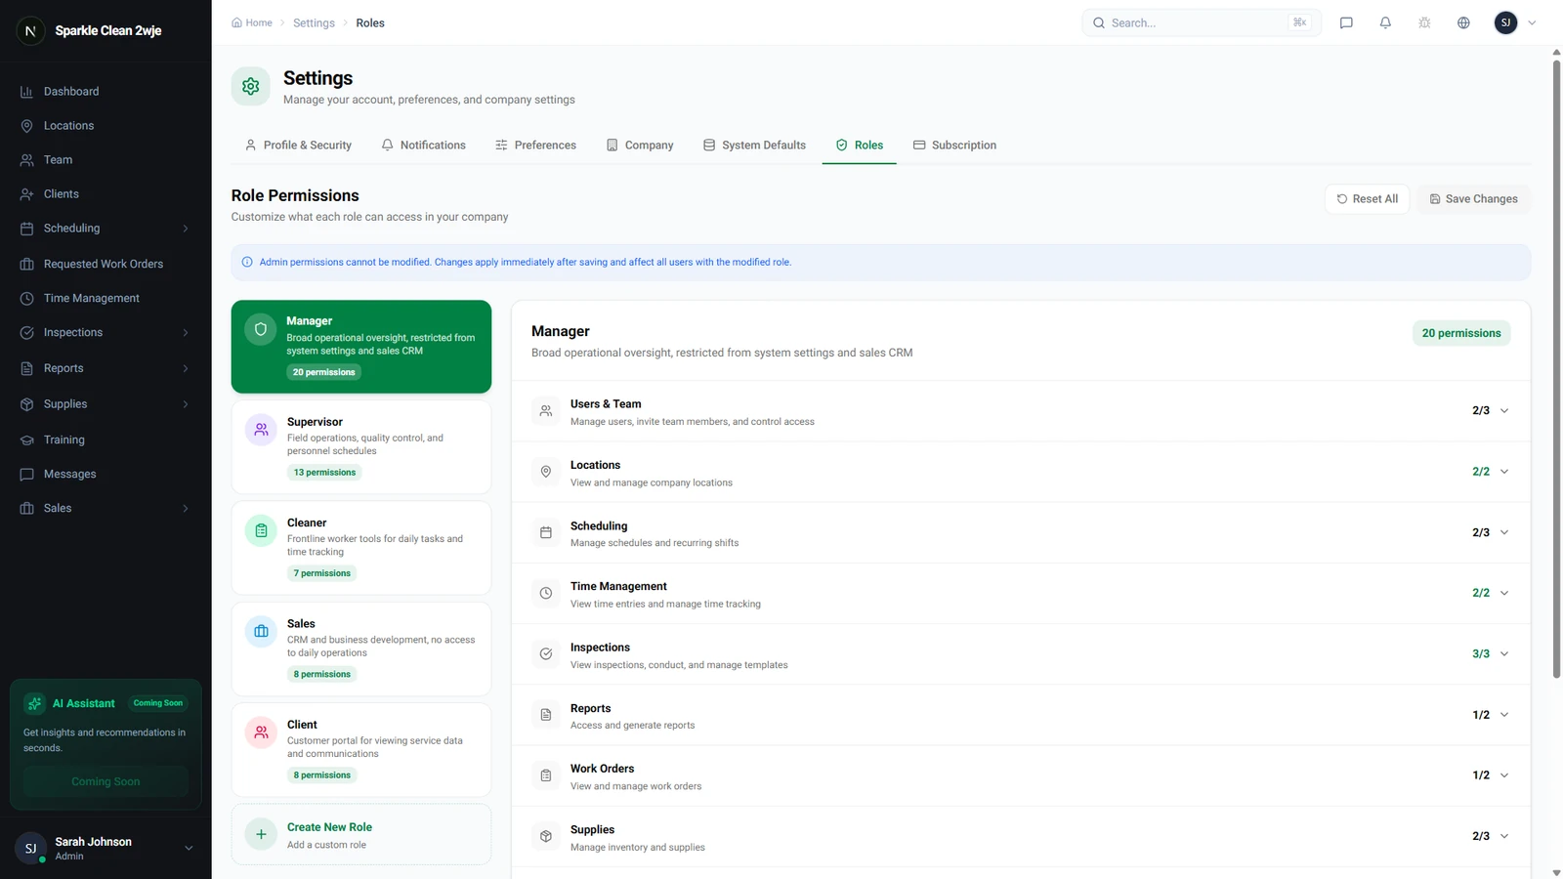The height and width of the screenshot is (879, 1563).
Task: Click the 13 permissions badge on Supervisor
Action: coord(324,473)
